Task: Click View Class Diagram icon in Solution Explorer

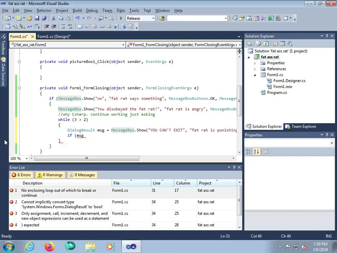Action: (290, 44)
